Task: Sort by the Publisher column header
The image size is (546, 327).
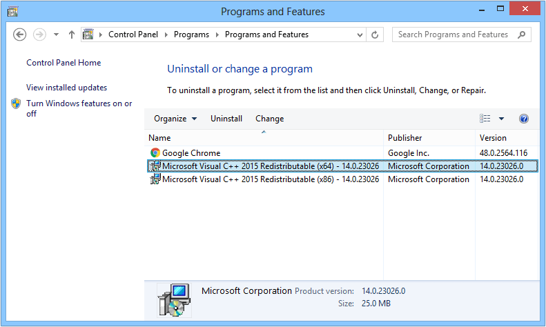Action: click(x=429, y=138)
